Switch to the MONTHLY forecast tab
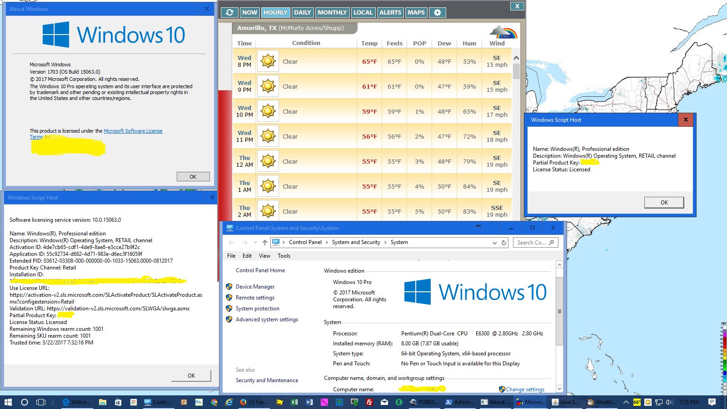The image size is (727, 409). tap(332, 12)
